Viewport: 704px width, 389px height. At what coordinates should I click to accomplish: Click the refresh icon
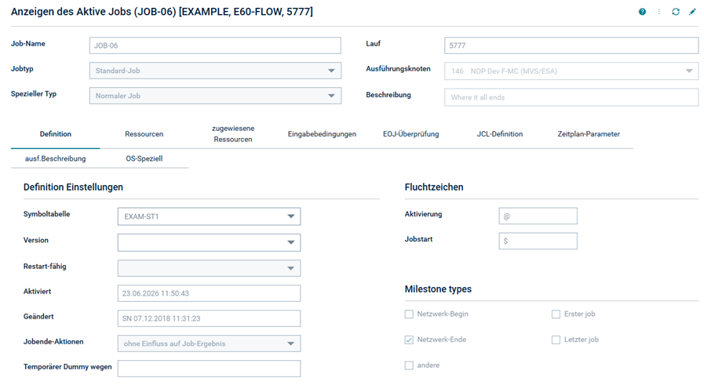[x=675, y=12]
